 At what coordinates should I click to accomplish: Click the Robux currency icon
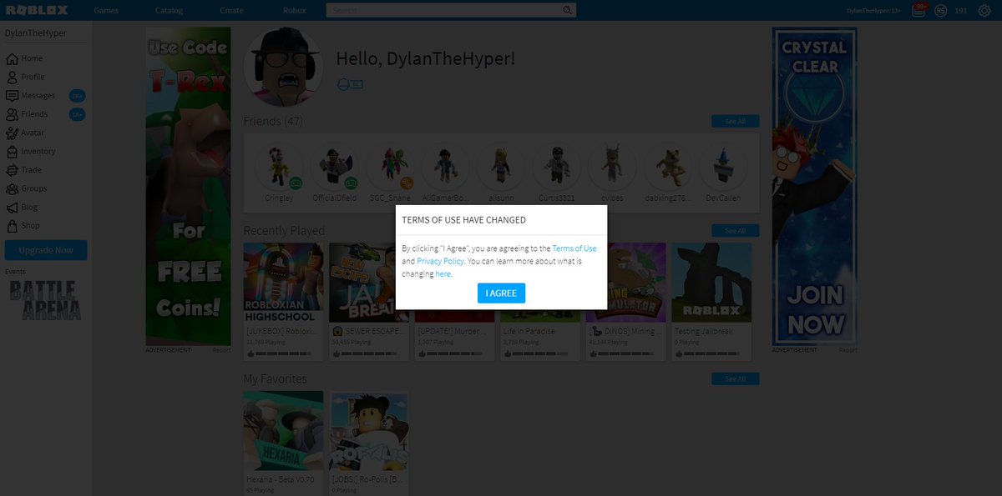point(941,11)
